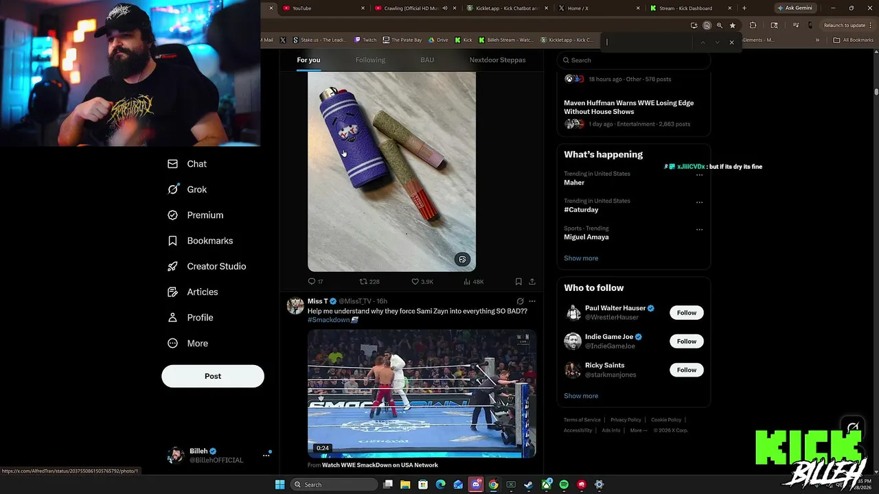The height and width of the screenshot is (494, 879).
Task: Open Bookmarks in the X sidebar
Action: click(x=200, y=241)
